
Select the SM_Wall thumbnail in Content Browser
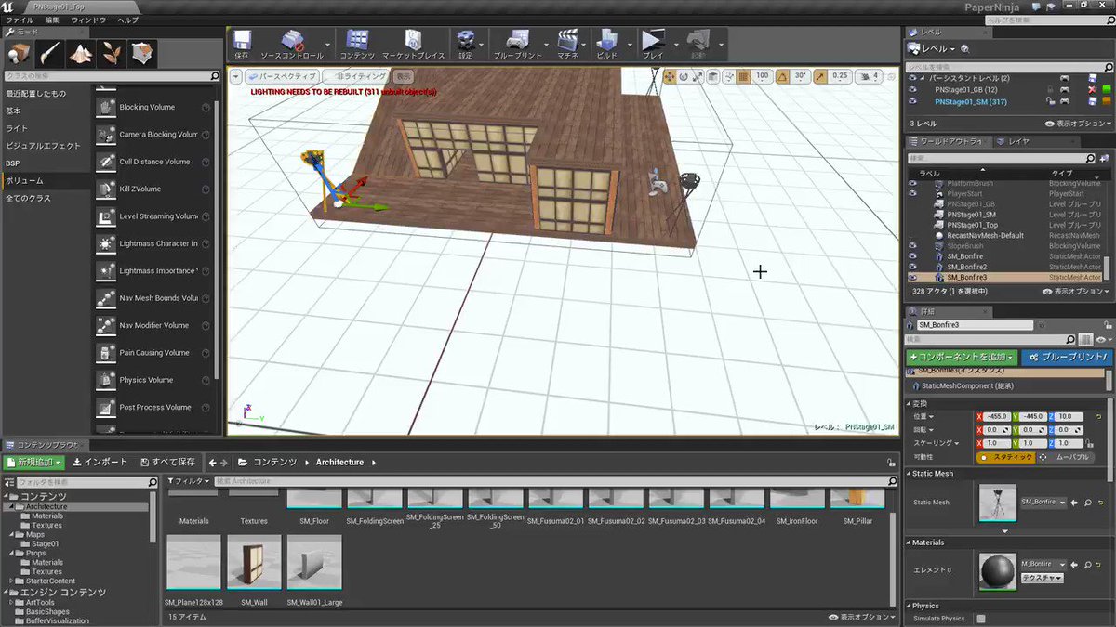254,562
